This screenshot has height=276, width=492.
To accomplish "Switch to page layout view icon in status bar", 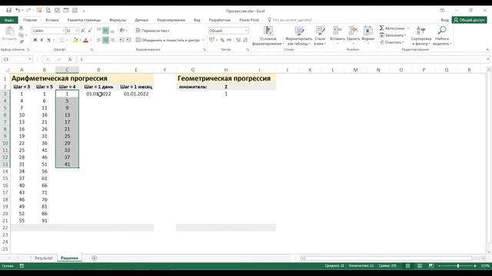I will (420, 266).
